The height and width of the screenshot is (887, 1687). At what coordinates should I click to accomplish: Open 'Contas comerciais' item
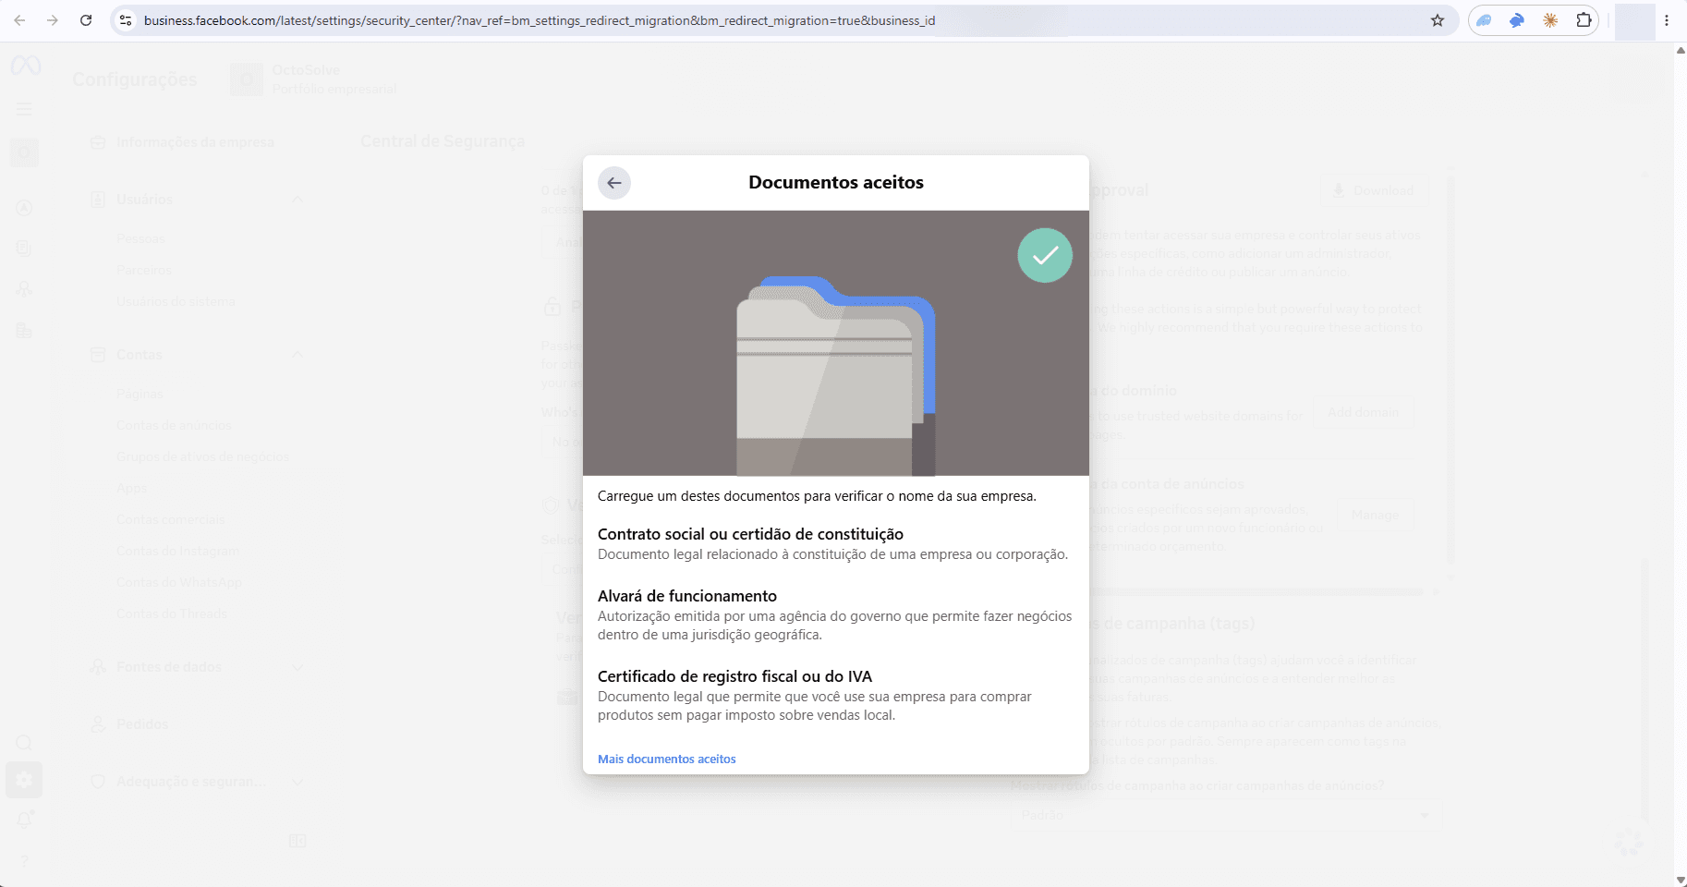[x=170, y=520]
